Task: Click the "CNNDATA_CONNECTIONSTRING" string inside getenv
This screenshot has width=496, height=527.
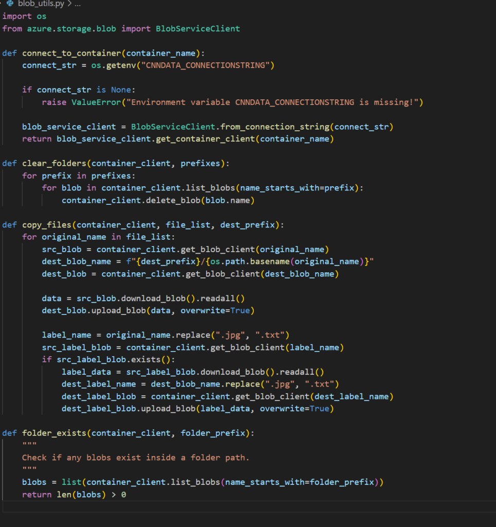Action: [x=206, y=65]
